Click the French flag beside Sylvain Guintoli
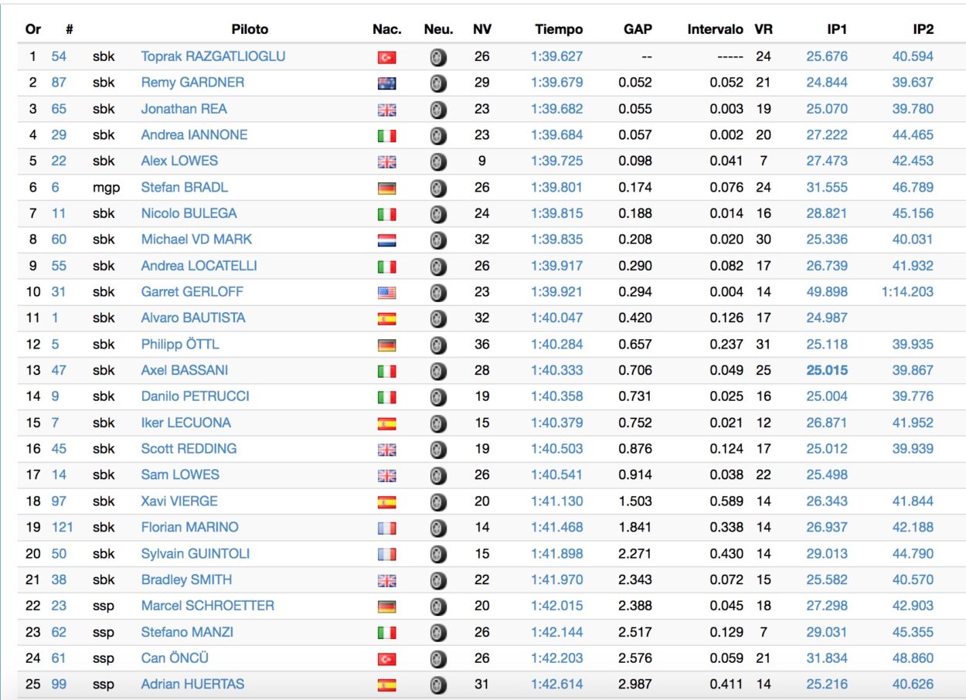Viewport: 966px width, 700px height. pos(386,554)
